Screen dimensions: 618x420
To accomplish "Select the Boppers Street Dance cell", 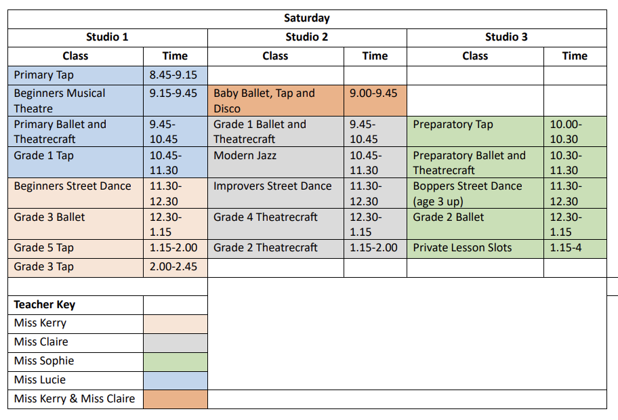I will tap(475, 193).
